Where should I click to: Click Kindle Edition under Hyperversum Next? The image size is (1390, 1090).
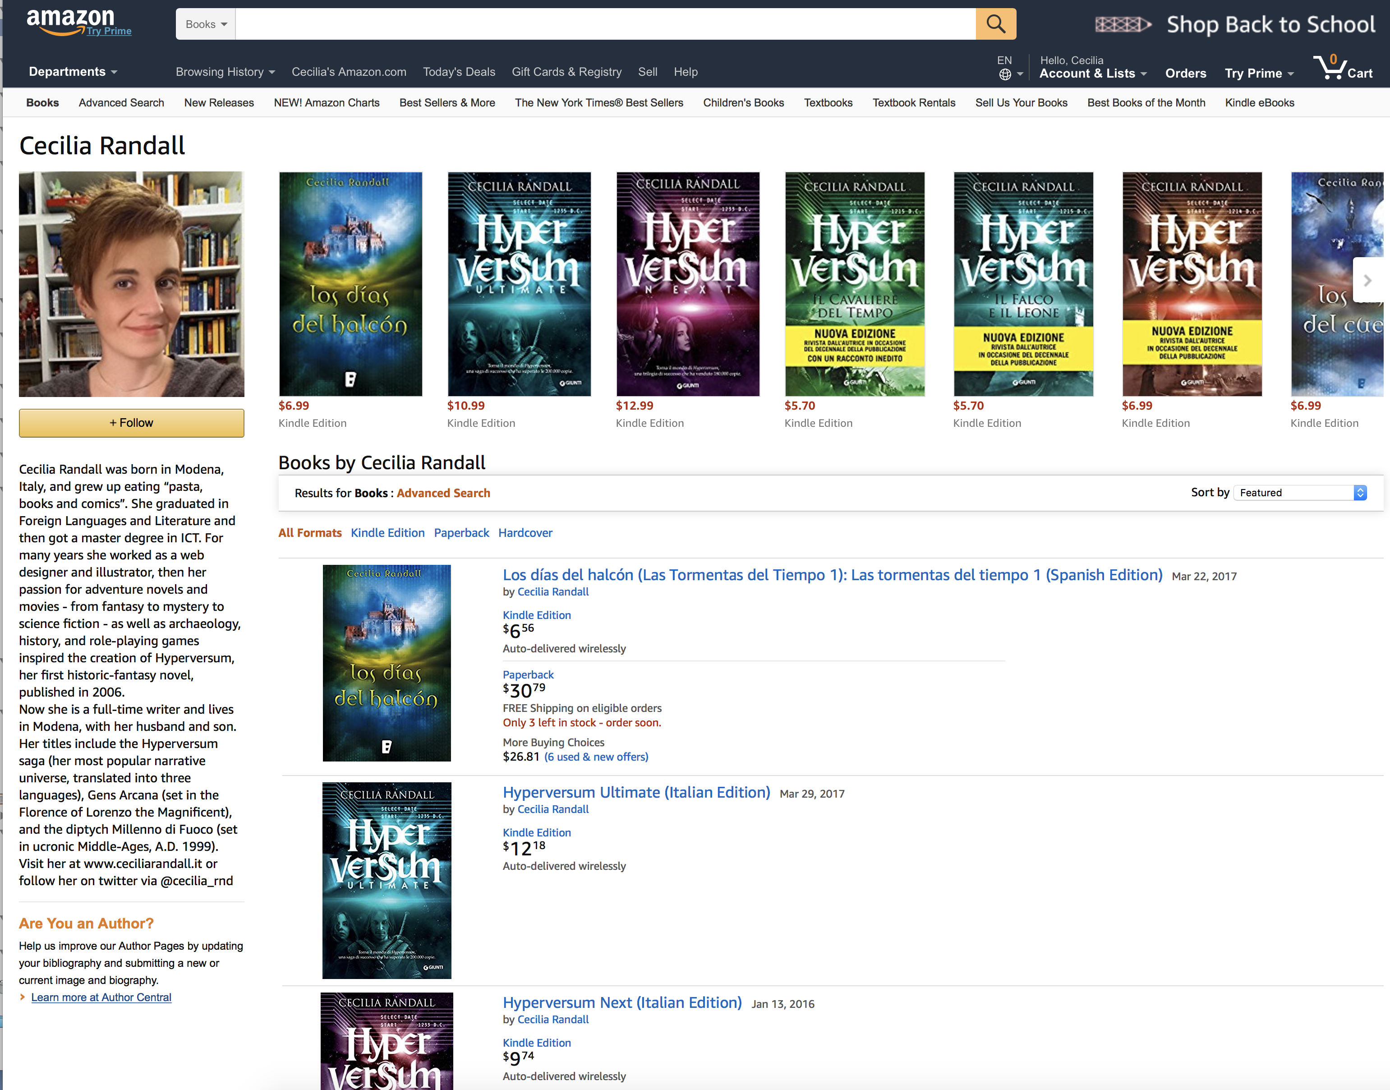[537, 1043]
